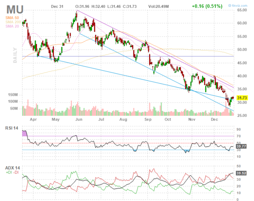
Task: Click the 40.00 price axis label
Action: (x=242, y=76)
